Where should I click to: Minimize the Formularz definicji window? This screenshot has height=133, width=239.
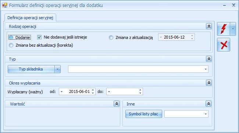coord(224,6)
